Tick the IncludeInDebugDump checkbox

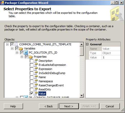pos(32,73)
